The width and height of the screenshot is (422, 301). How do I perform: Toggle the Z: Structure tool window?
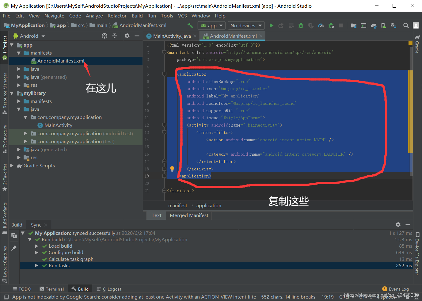[5, 139]
